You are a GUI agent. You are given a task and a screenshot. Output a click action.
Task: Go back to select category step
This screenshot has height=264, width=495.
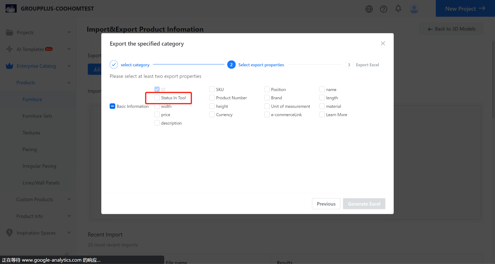click(135, 65)
